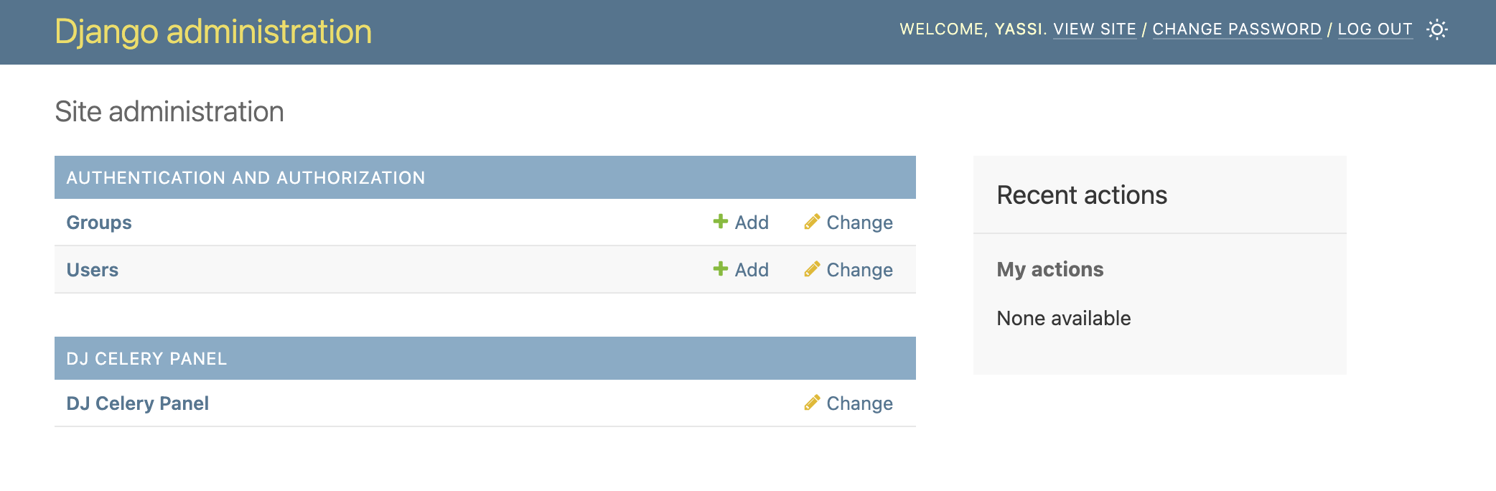Click the green plus icon to add a User
Image resolution: width=1496 pixels, height=491 pixels.
(x=720, y=269)
